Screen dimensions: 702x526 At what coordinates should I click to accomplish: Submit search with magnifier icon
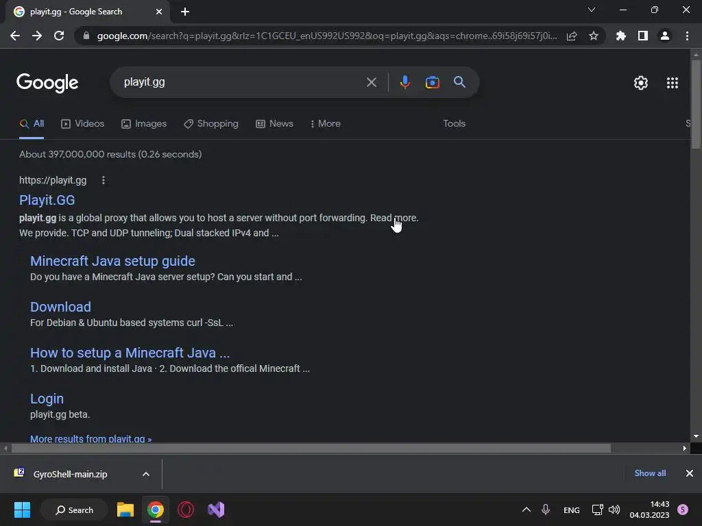point(459,82)
